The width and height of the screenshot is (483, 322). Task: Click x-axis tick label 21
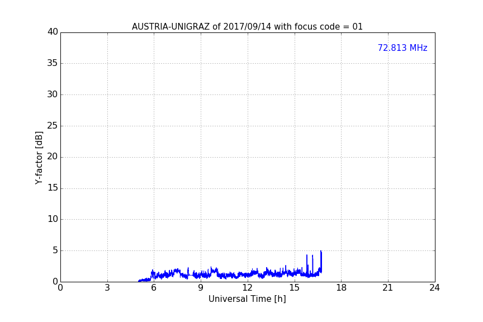tap(388, 288)
